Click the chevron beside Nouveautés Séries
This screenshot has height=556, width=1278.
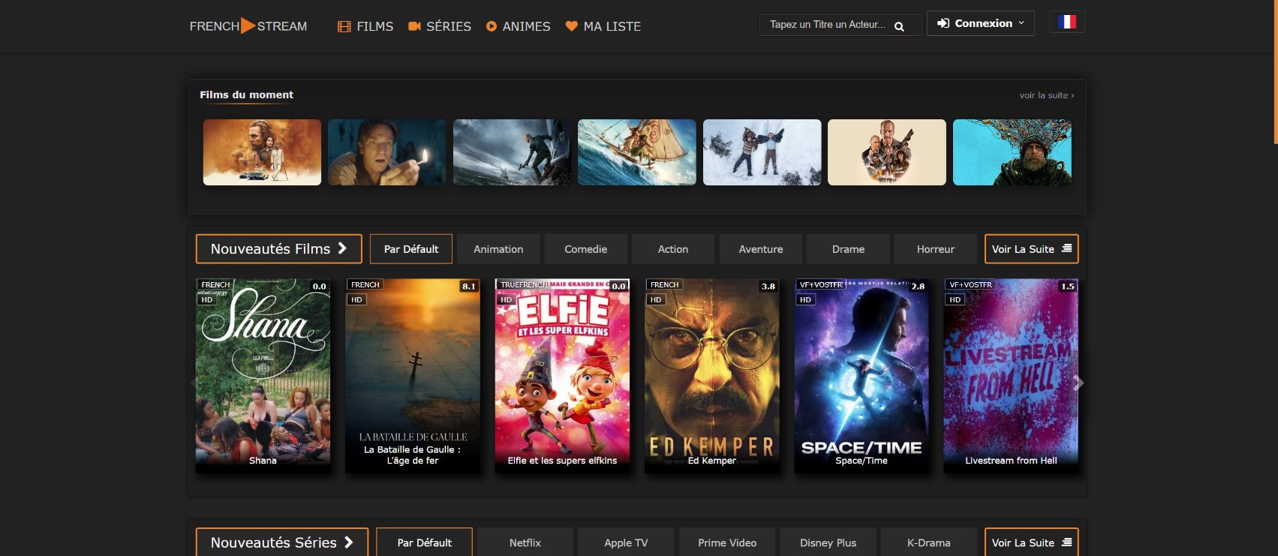(348, 542)
